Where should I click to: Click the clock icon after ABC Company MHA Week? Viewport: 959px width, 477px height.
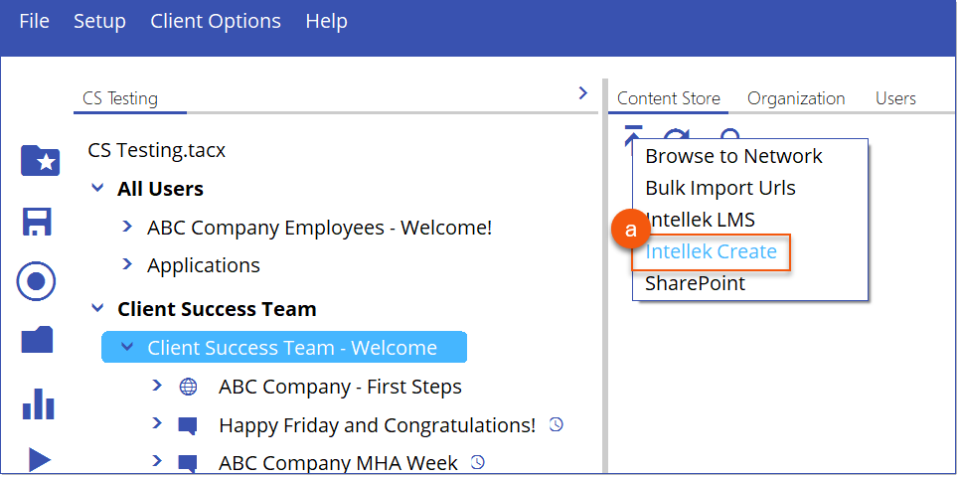[x=478, y=462]
